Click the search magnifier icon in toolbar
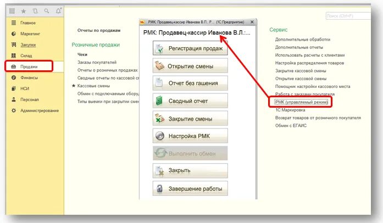Image resolution: width=383 pixels, height=223 pixels. [x=47, y=11]
